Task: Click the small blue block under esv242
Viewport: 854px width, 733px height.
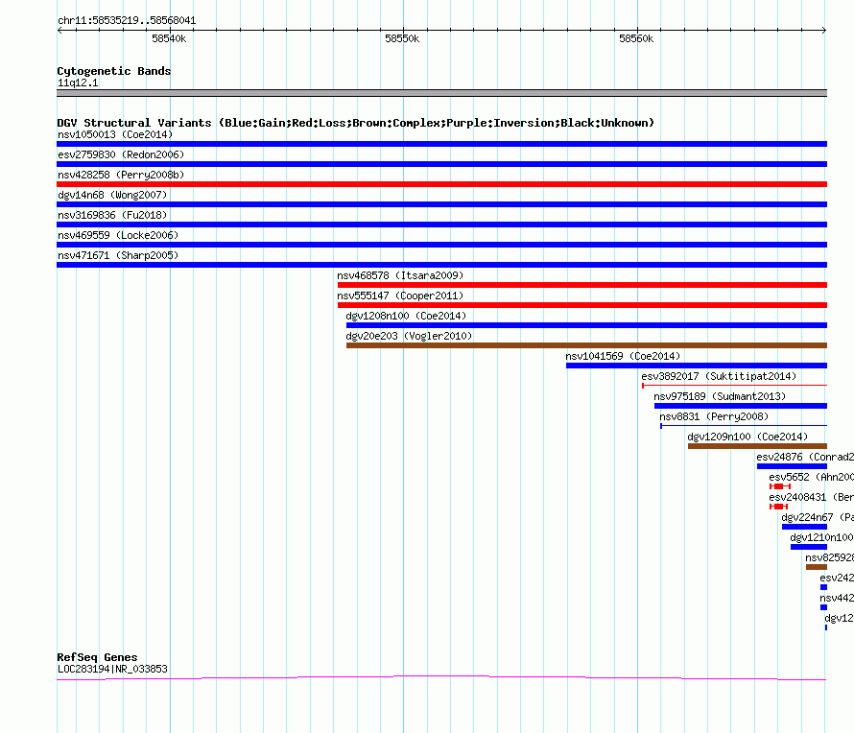Action: pos(823,587)
